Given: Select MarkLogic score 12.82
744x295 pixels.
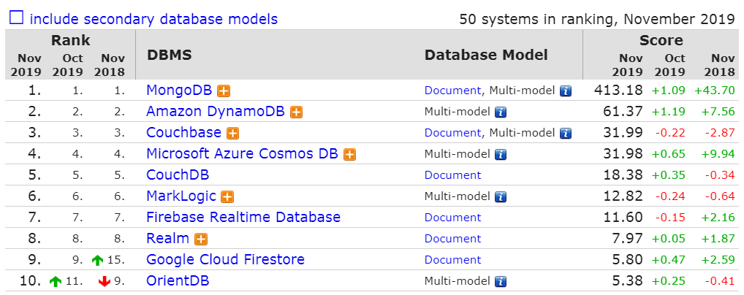Looking at the screenshot, I should pyautogui.click(x=623, y=196).
